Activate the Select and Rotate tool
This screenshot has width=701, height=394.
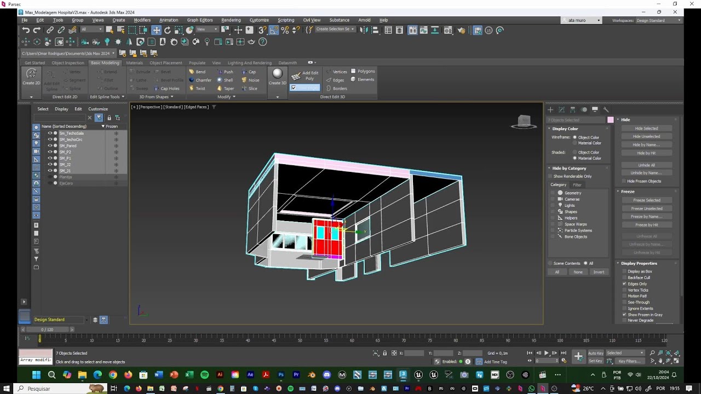[x=168, y=30]
